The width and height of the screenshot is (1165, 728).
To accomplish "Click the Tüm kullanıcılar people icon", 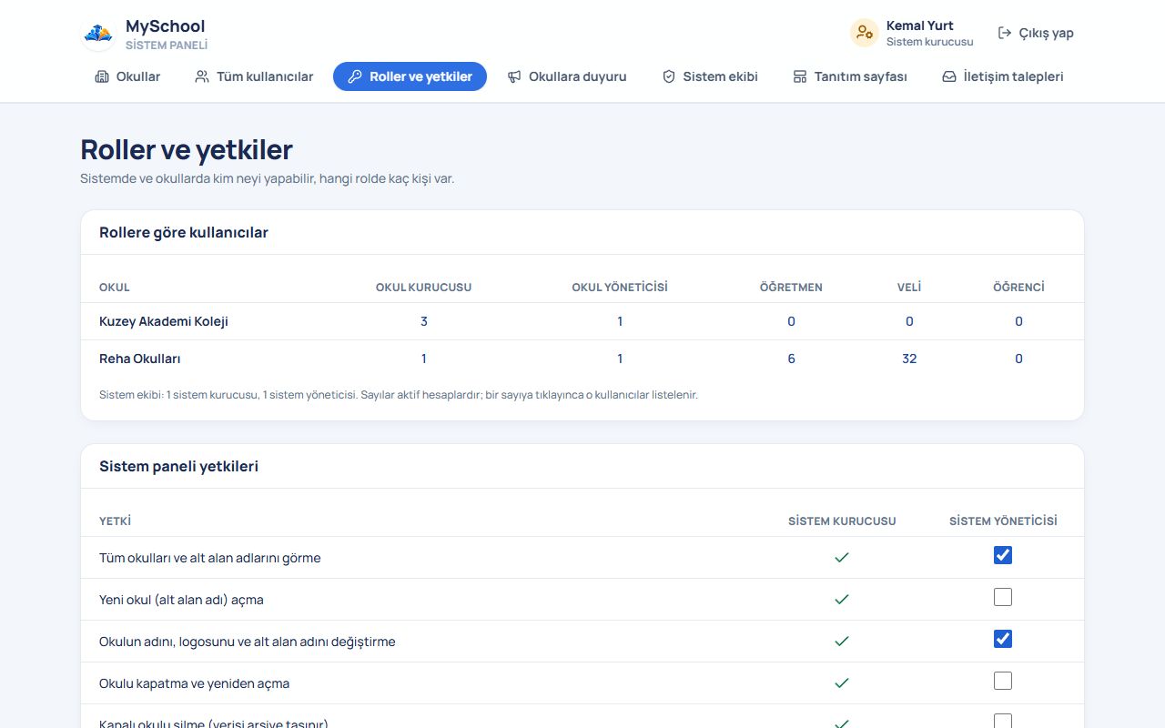I will (202, 76).
